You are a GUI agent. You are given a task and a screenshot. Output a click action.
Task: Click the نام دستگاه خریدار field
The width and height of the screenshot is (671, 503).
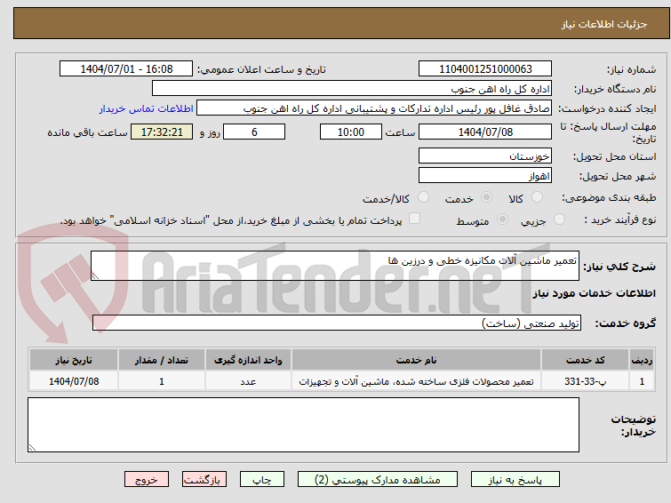point(352,89)
